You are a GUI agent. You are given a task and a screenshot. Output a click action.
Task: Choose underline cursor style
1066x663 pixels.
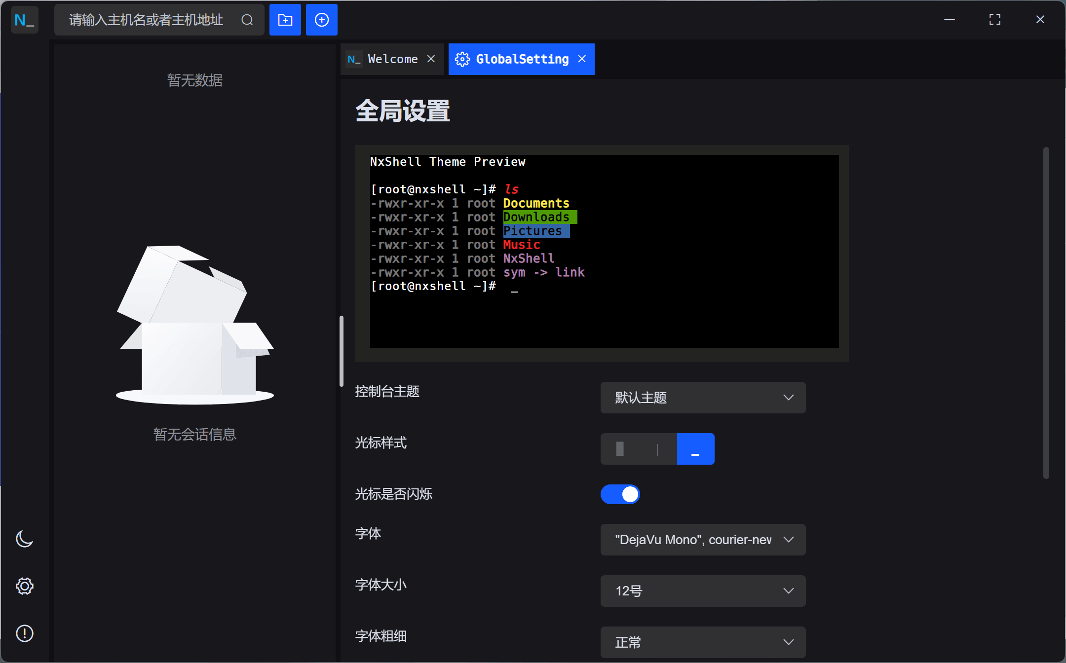[695, 449]
